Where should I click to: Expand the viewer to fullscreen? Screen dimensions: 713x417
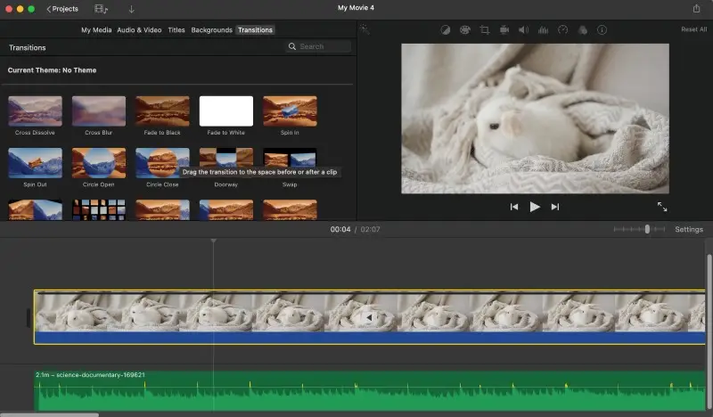coord(662,207)
